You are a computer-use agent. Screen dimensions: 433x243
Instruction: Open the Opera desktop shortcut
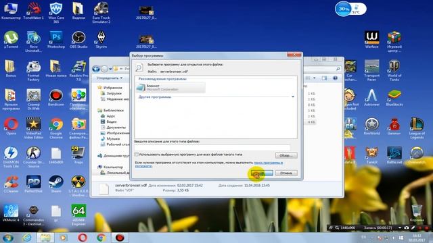[11, 126]
